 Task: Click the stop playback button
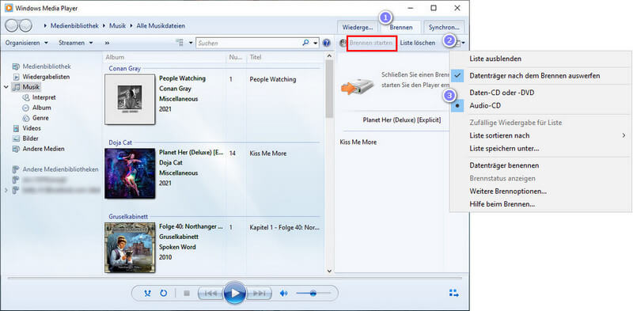click(x=187, y=294)
